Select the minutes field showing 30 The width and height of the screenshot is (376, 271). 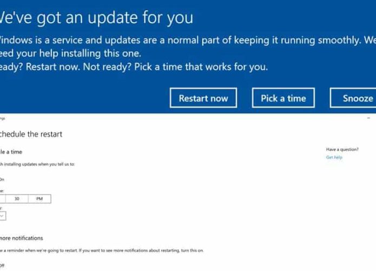click(17, 199)
